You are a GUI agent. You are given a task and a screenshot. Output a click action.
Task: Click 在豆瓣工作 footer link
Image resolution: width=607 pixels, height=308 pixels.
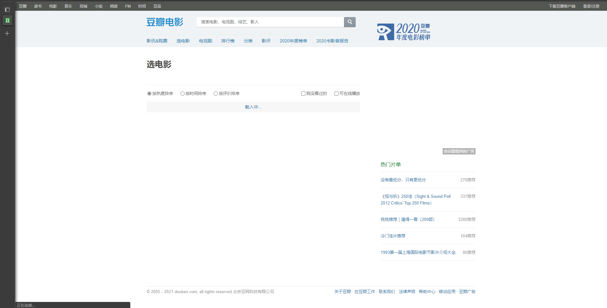tap(365, 292)
